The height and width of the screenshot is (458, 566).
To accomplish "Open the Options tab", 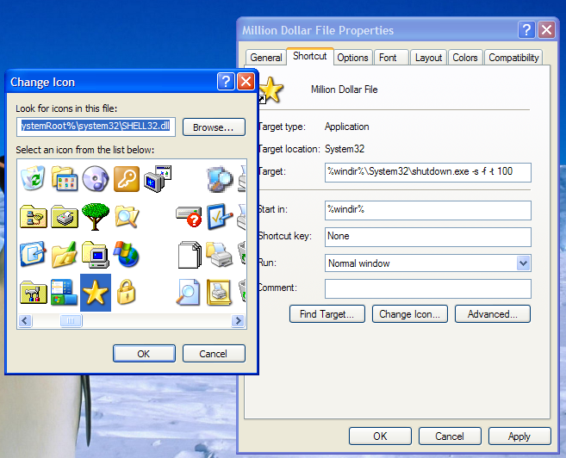I will [352, 58].
